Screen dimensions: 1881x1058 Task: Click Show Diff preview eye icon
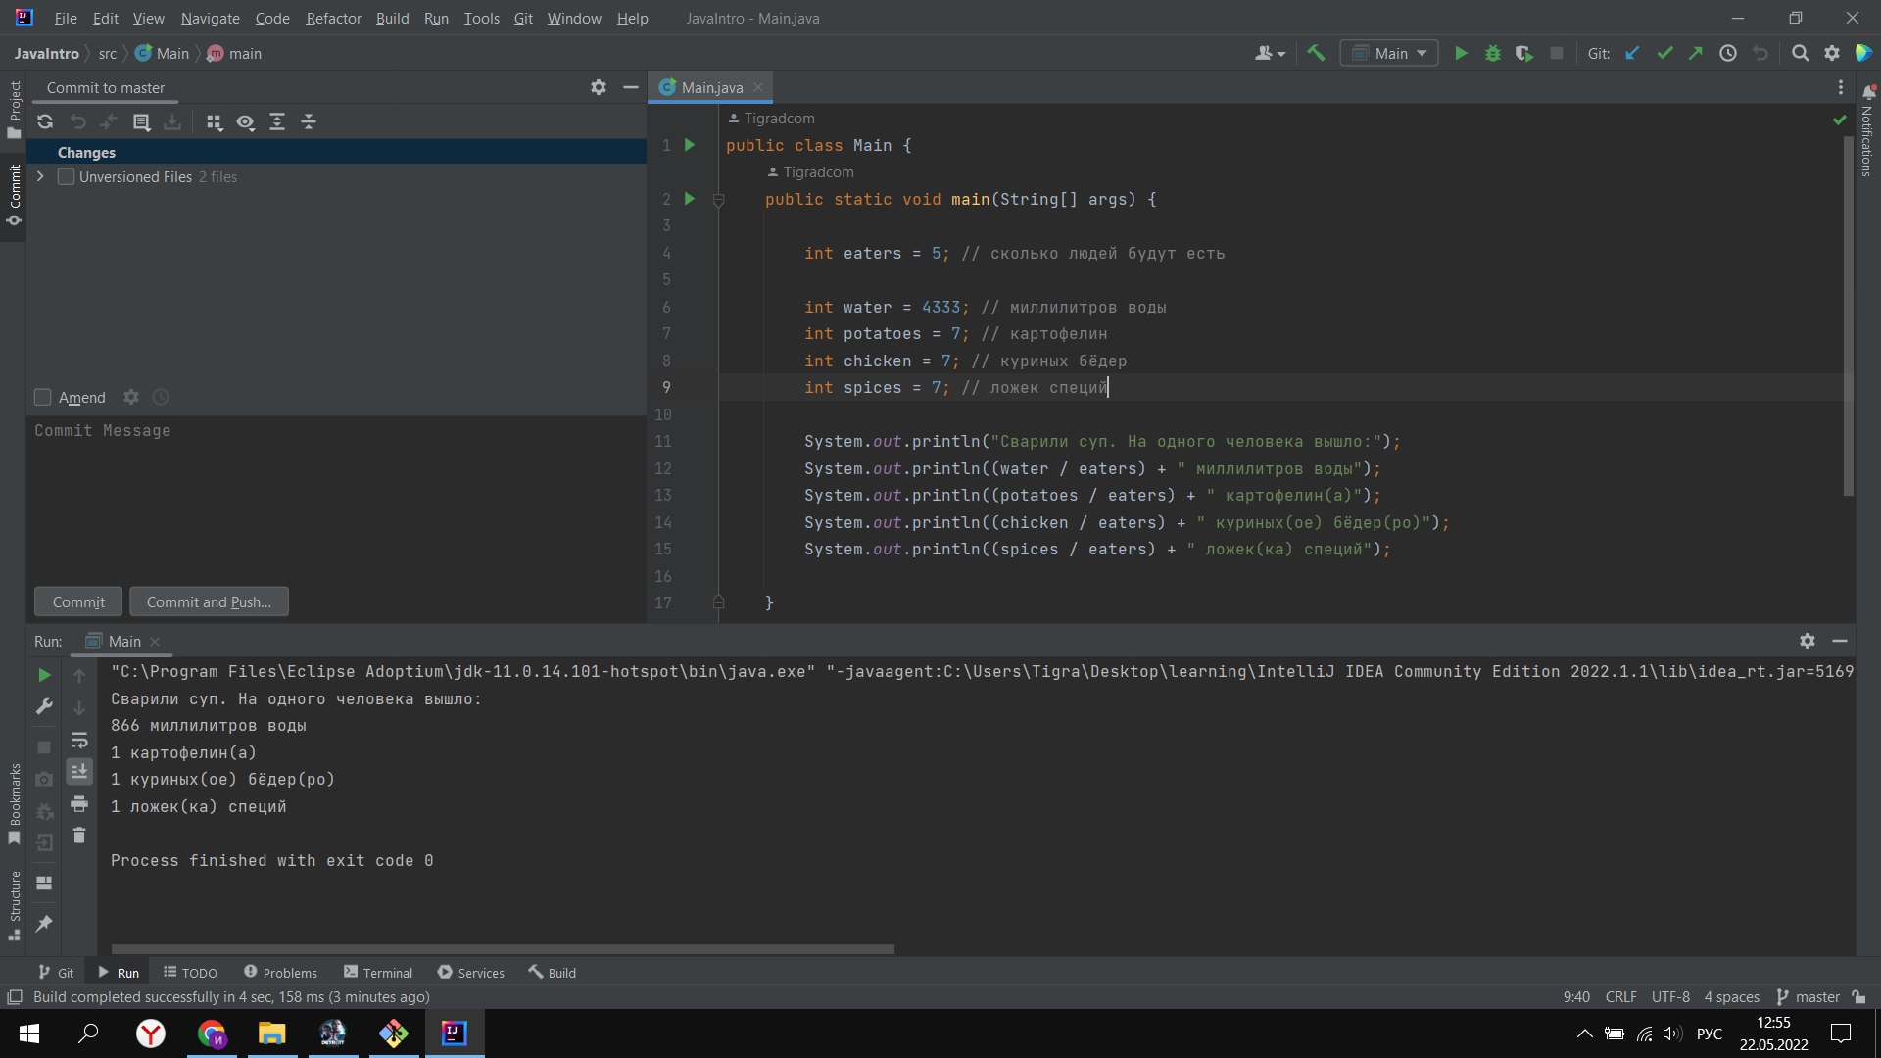pos(245,121)
